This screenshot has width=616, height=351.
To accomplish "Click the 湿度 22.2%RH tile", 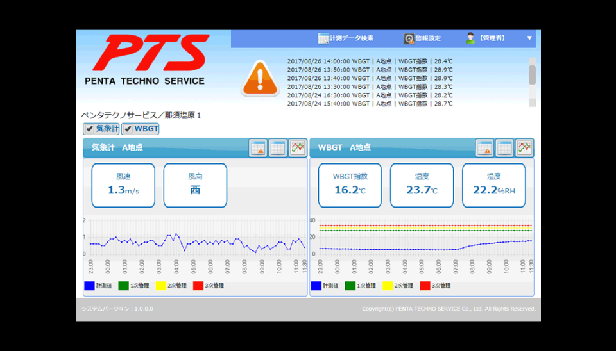I will pyautogui.click(x=494, y=185).
